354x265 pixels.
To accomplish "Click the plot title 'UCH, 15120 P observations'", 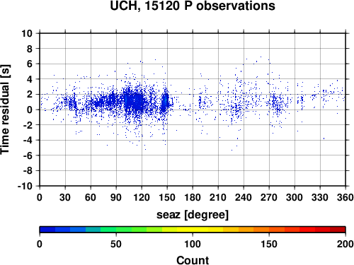I will 193,6.
